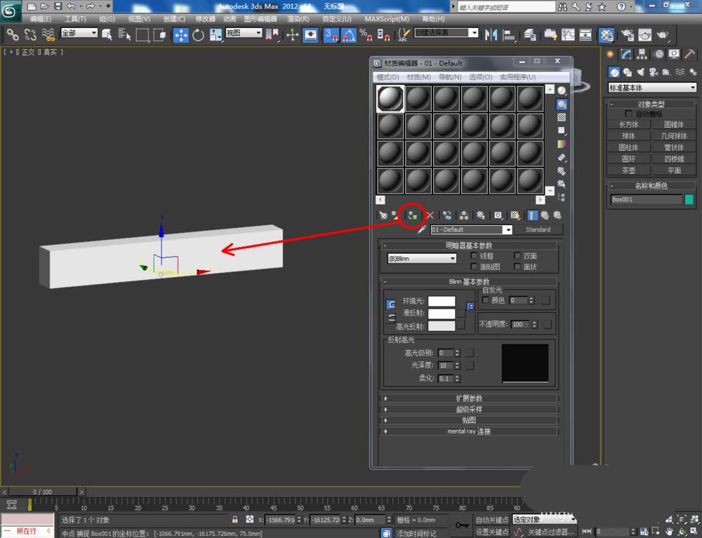Click the red X Reset Map/Material icon
This screenshot has width=702, height=538.
pyautogui.click(x=430, y=215)
